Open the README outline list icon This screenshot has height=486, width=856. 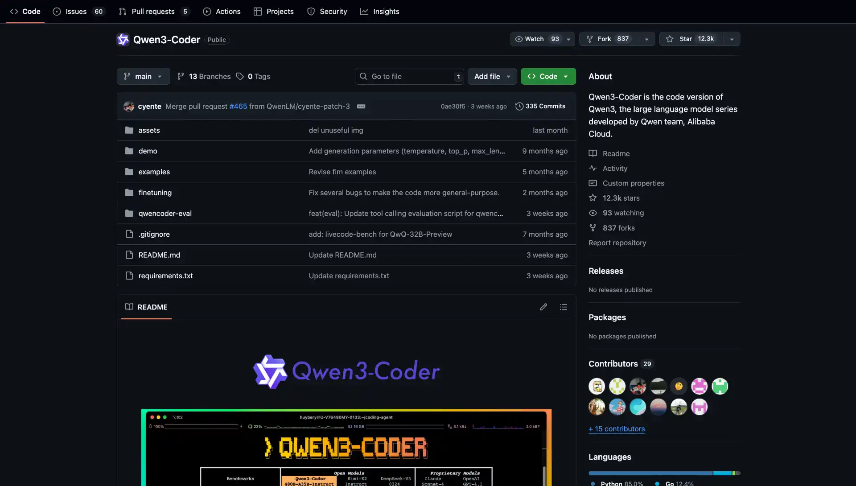[564, 307]
